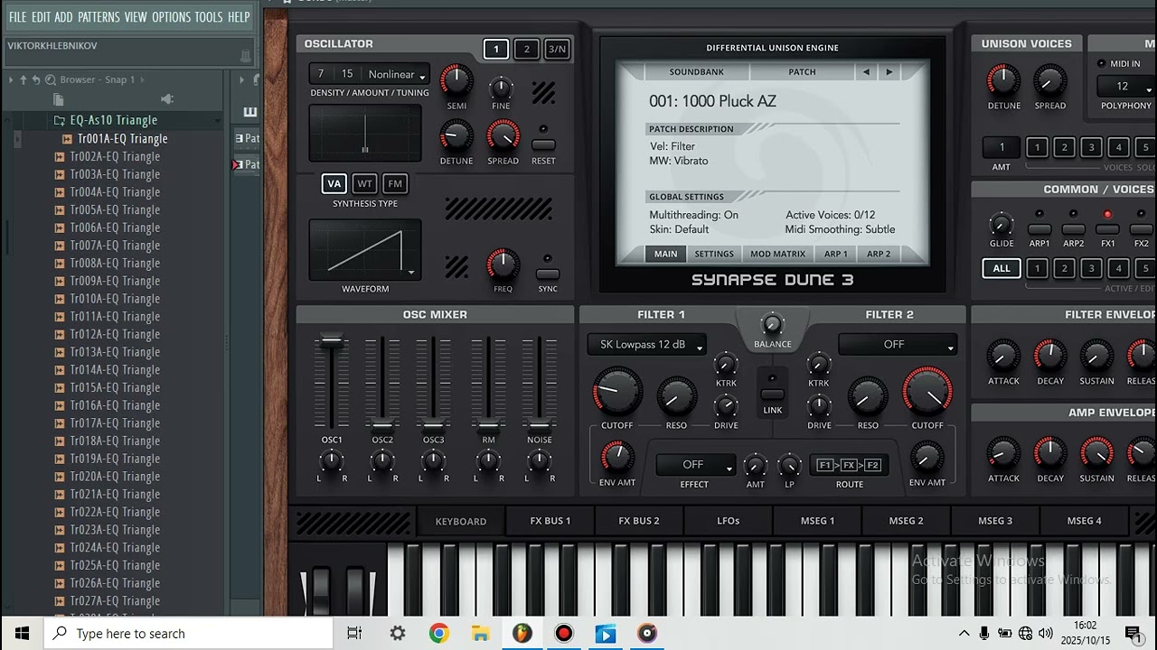Click the Filter 1 CUTOFF knob
1157x650 pixels.
(617, 392)
